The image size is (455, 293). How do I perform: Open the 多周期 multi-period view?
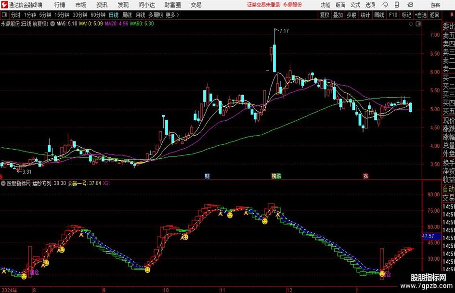(156, 15)
